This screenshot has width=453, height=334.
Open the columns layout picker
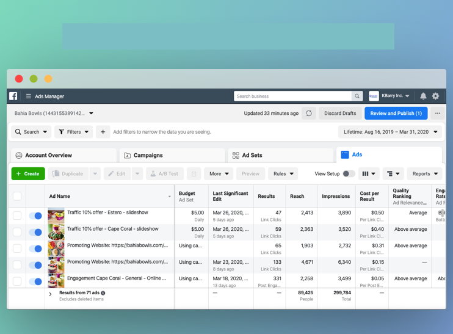369,174
